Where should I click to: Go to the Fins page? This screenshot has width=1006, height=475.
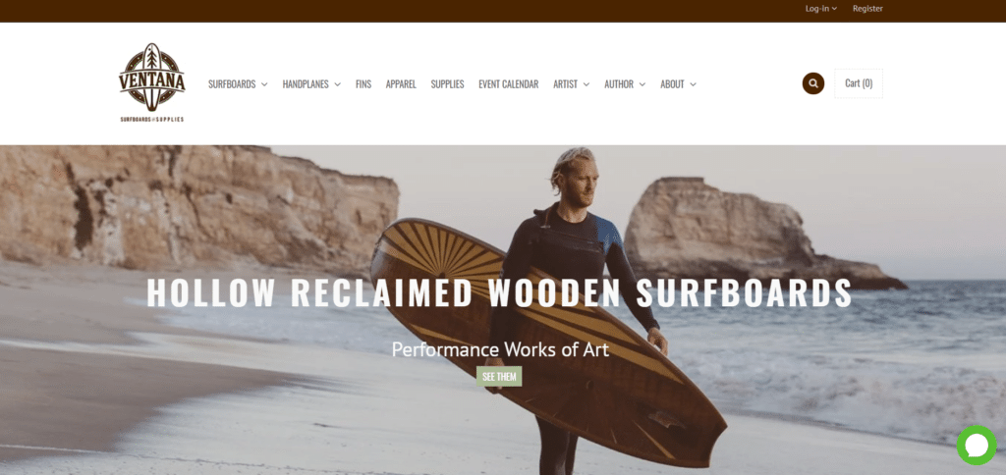click(x=363, y=84)
